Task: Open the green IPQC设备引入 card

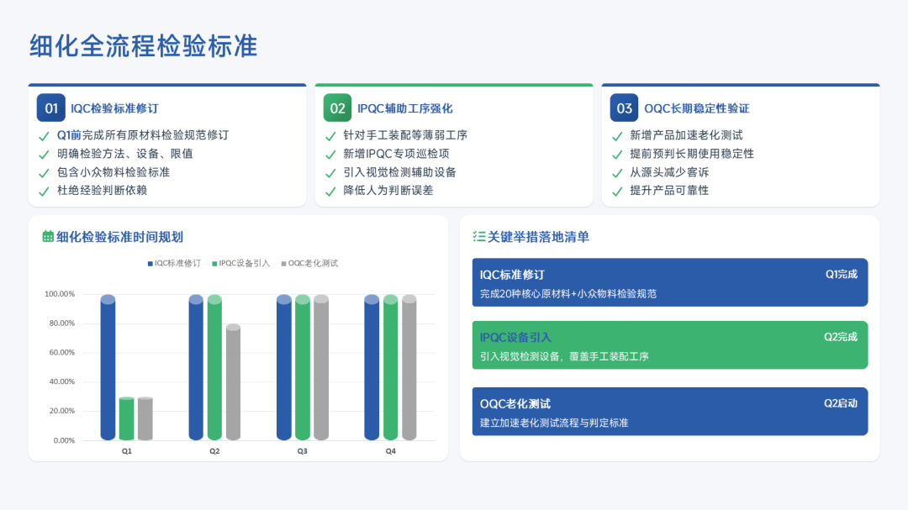Action: click(x=669, y=345)
